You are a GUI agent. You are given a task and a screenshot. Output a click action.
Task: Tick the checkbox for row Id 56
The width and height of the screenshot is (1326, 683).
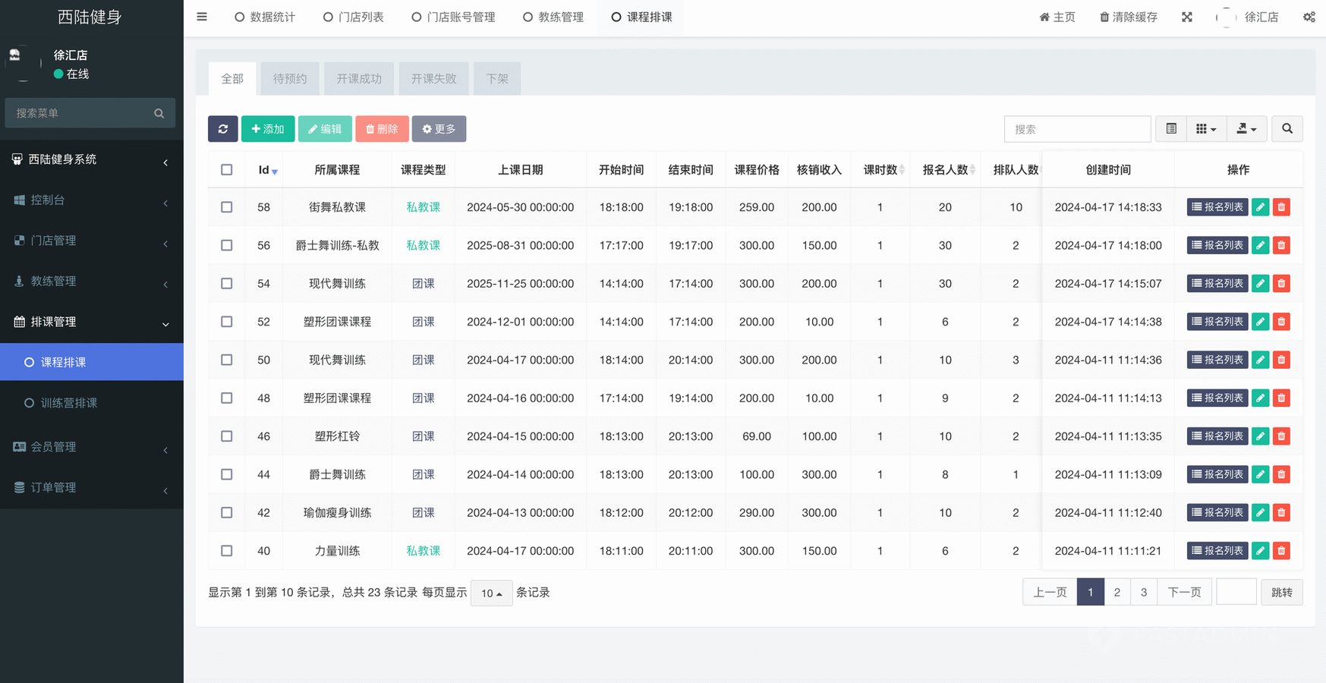tap(226, 245)
